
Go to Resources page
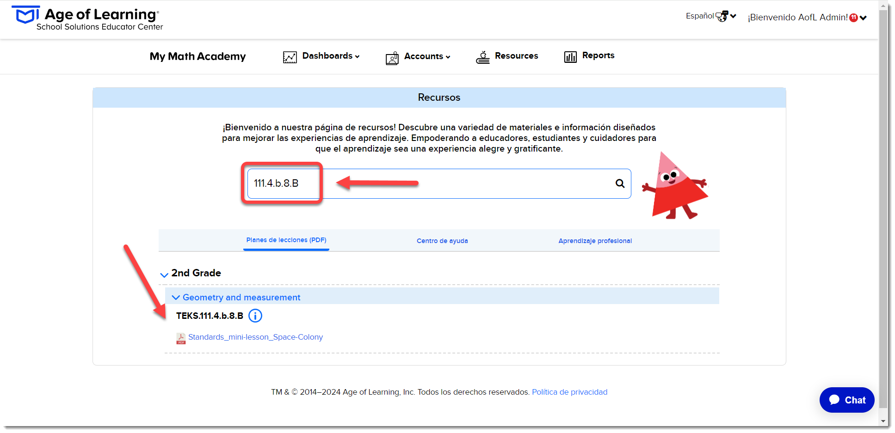coord(516,56)
